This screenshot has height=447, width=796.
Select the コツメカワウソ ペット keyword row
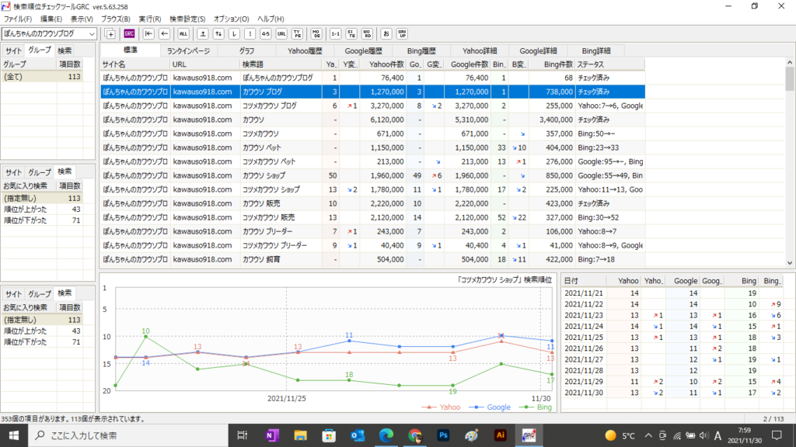372,161
